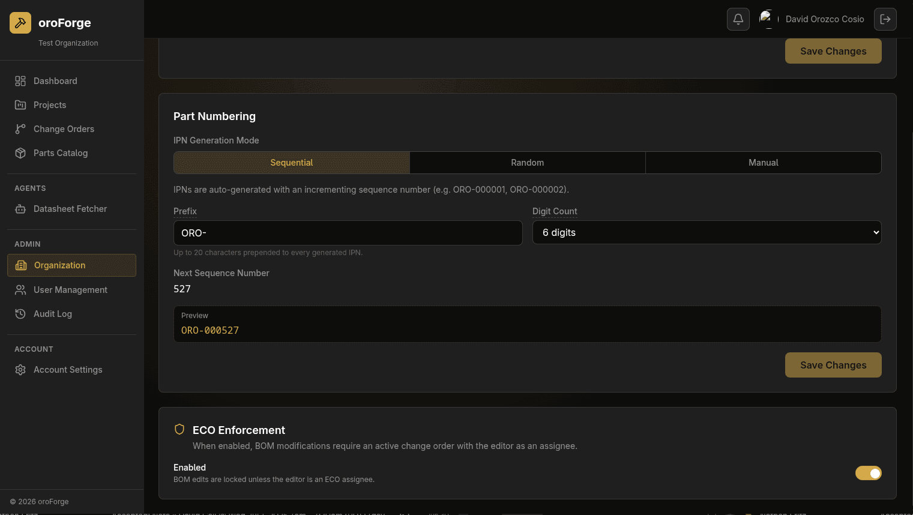Click the oroForge brand name

pos(65,23)
